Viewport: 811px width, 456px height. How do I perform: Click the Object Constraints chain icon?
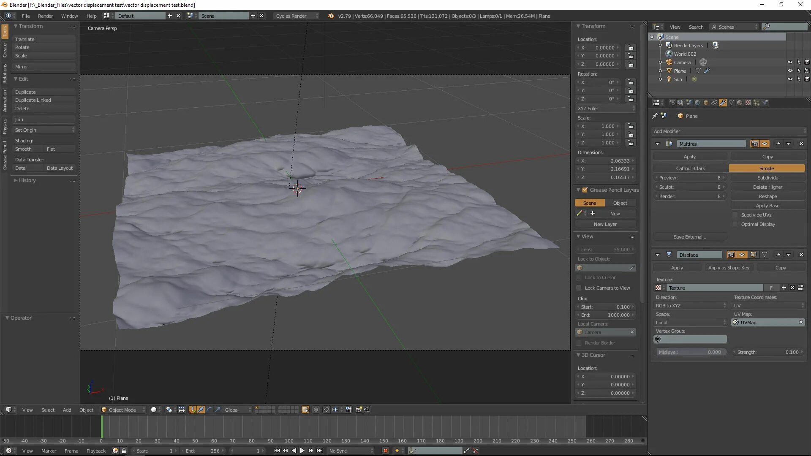coord(714,103)
